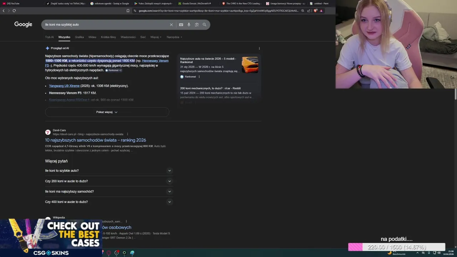Click the 'Więcej pytań' heading
The width and height of the screenshot is (457, 257).
click(x=56, y=161)
